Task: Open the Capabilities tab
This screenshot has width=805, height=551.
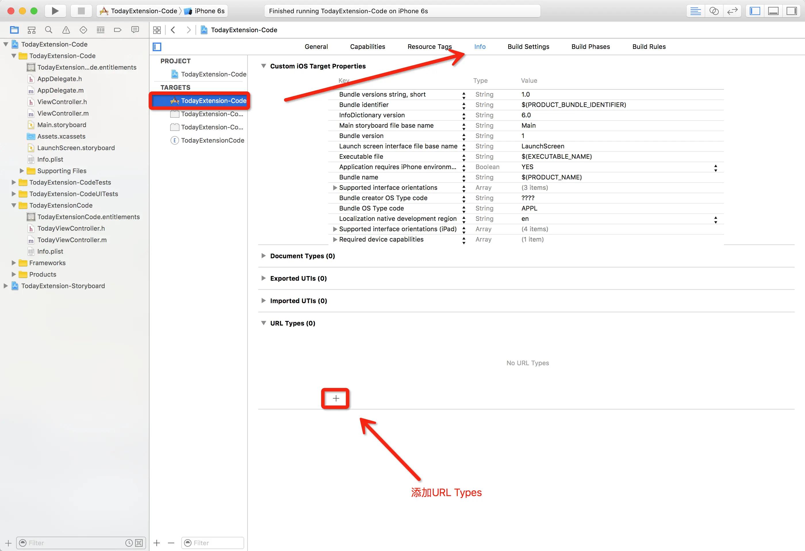Action: pos(367,46)
